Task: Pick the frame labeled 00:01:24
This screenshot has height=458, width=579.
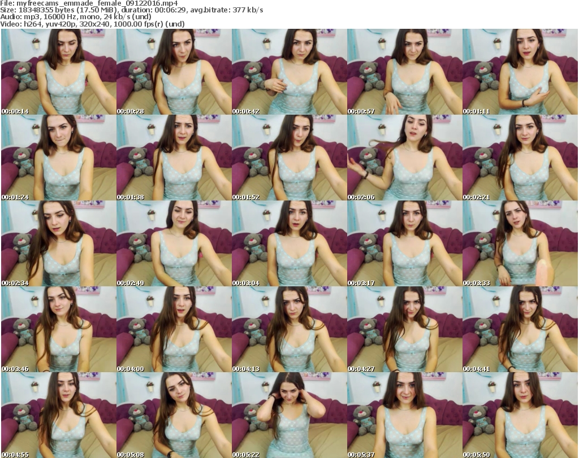Action: point(58,158)
